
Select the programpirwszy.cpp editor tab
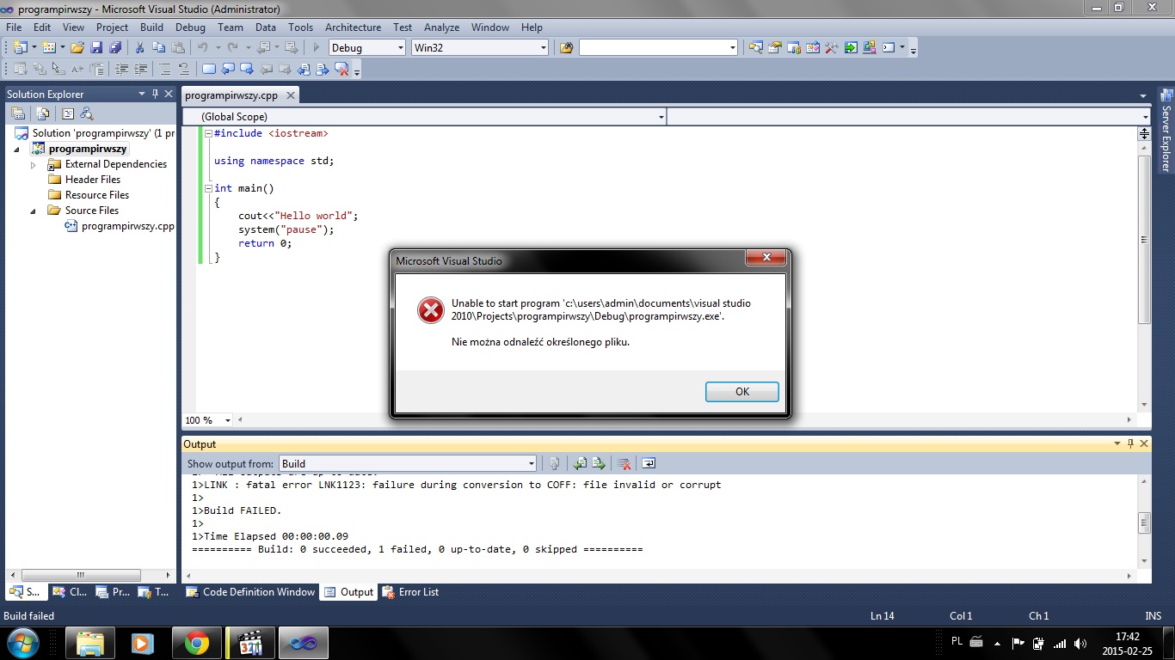point(231,95)
